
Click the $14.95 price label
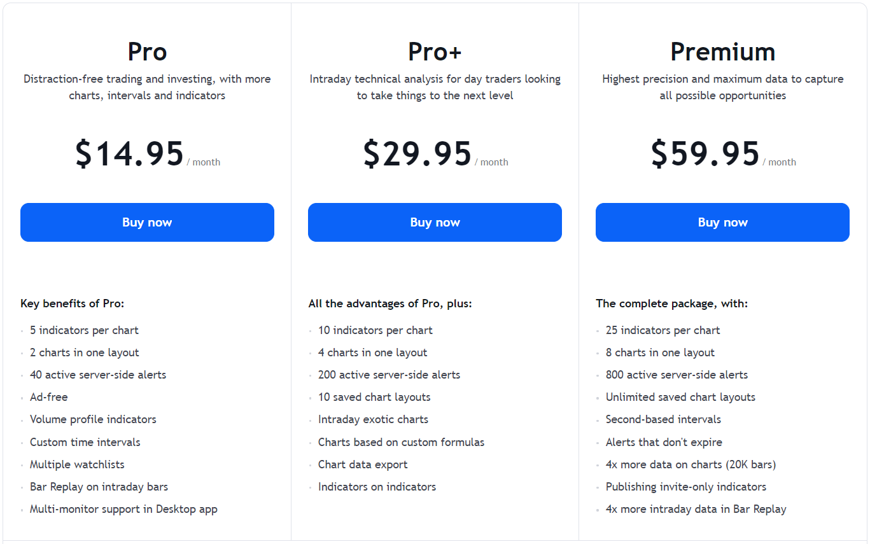point(129,153)
